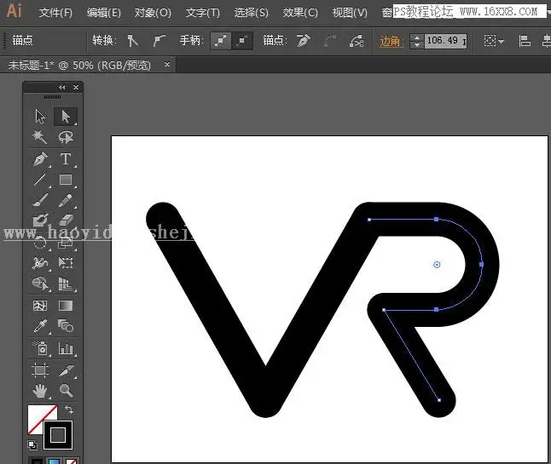Screen dimensions: 551x464
Task: Open the 效果(C) menu
Action: coord(300,13)
